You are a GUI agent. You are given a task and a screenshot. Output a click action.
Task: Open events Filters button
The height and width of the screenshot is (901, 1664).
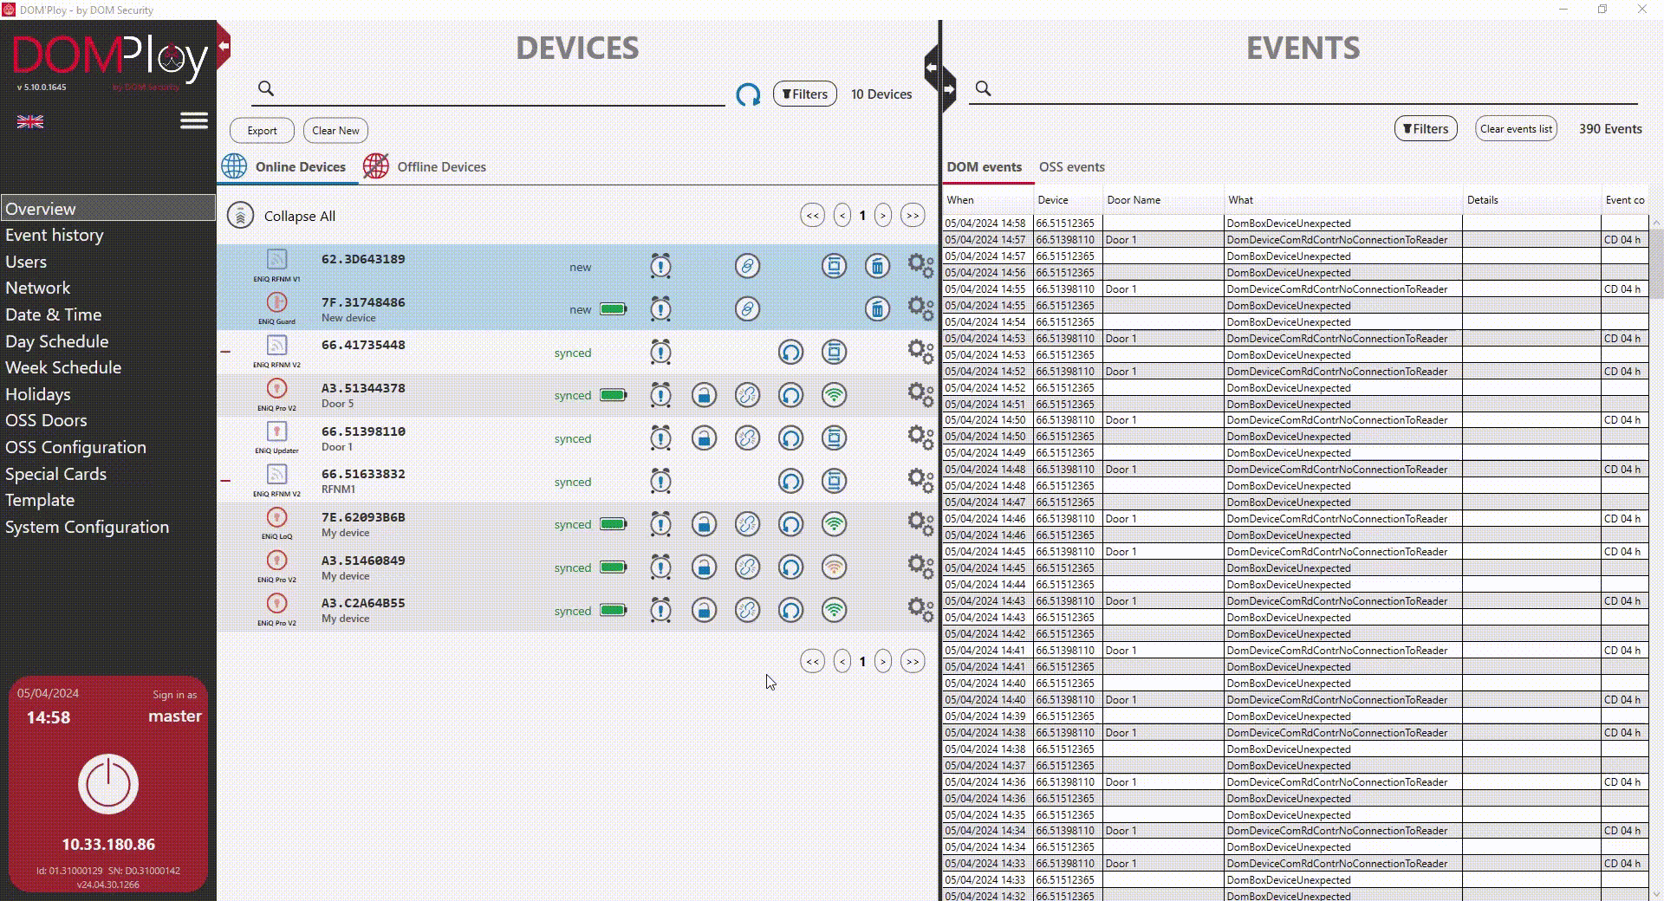pyautogui.click(x=1426, y=128)
